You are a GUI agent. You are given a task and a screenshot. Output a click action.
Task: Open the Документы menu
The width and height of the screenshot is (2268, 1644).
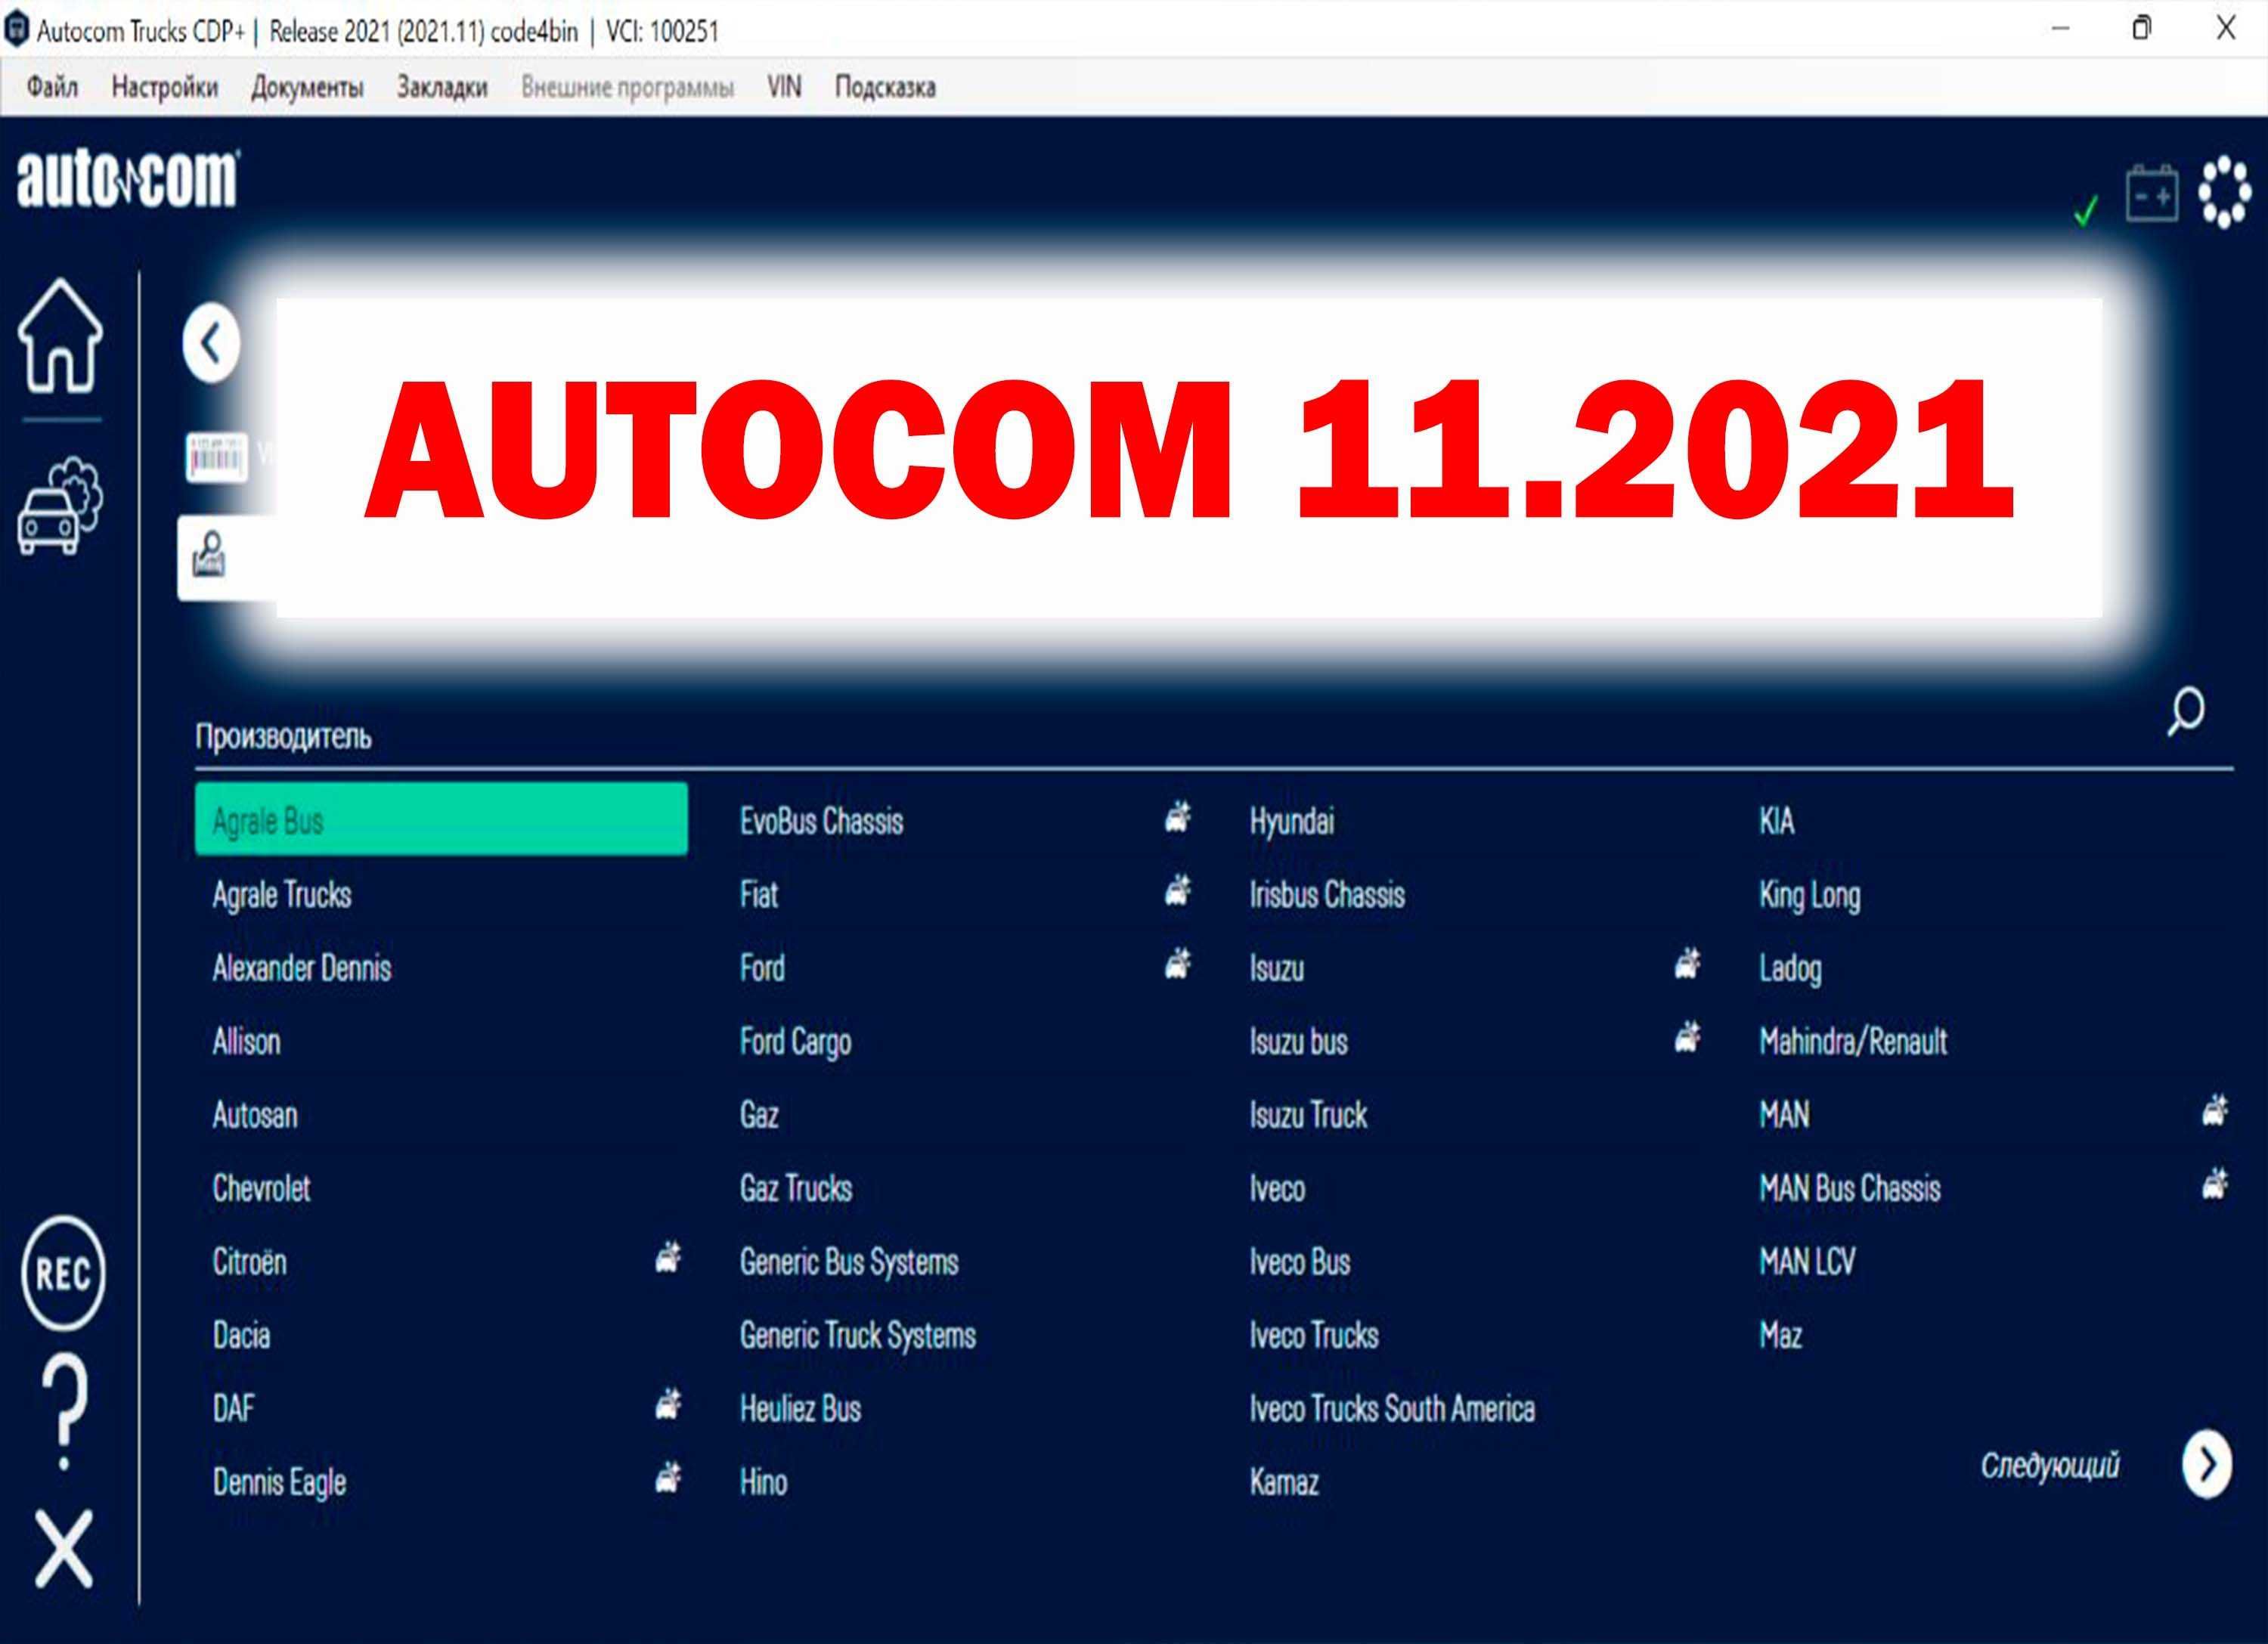click(x=307, y=87)
